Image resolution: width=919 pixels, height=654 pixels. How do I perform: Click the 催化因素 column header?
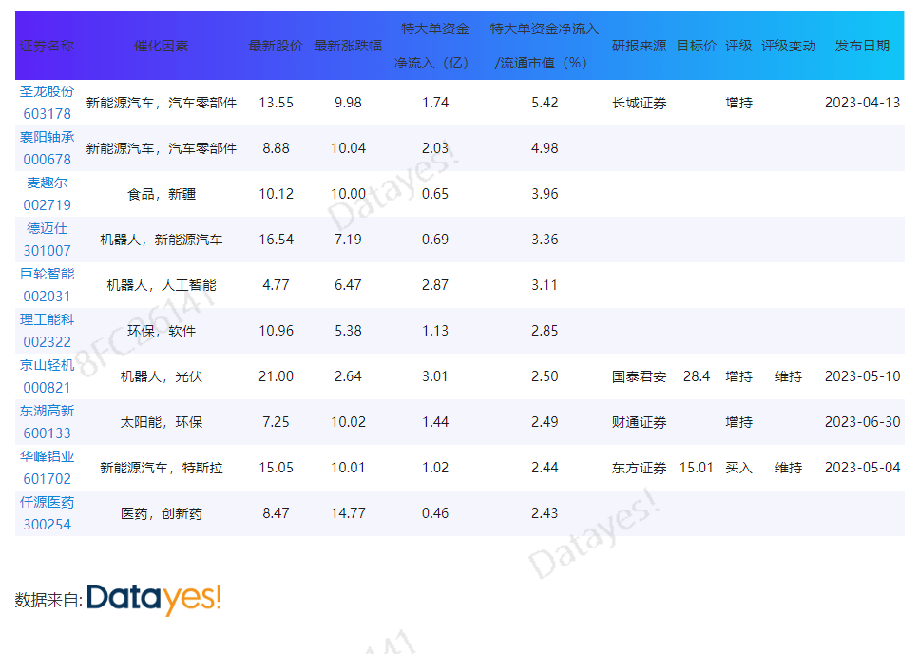pos(162,46)
